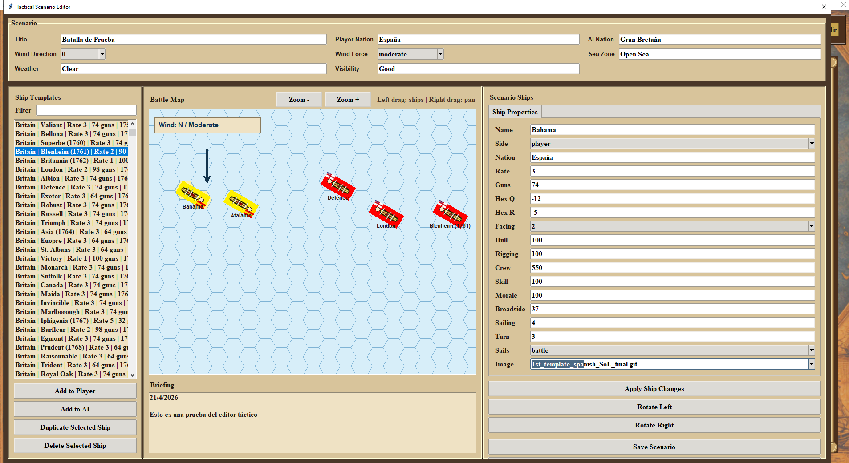Select the Atalante ship icon on map
849x463 pixels.
coord(241,204)
